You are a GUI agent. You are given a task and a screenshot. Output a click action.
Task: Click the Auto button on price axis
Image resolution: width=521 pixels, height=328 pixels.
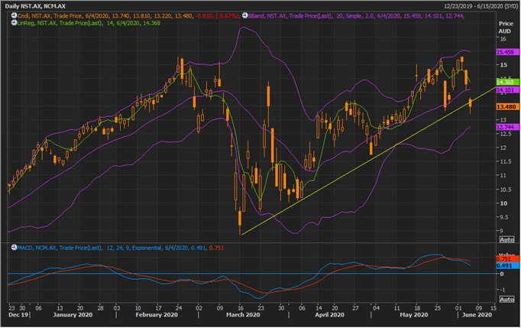coord(507,239)
